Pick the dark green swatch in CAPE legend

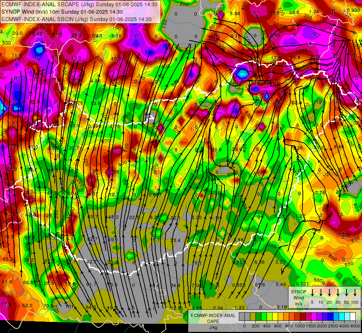point(258,317)
